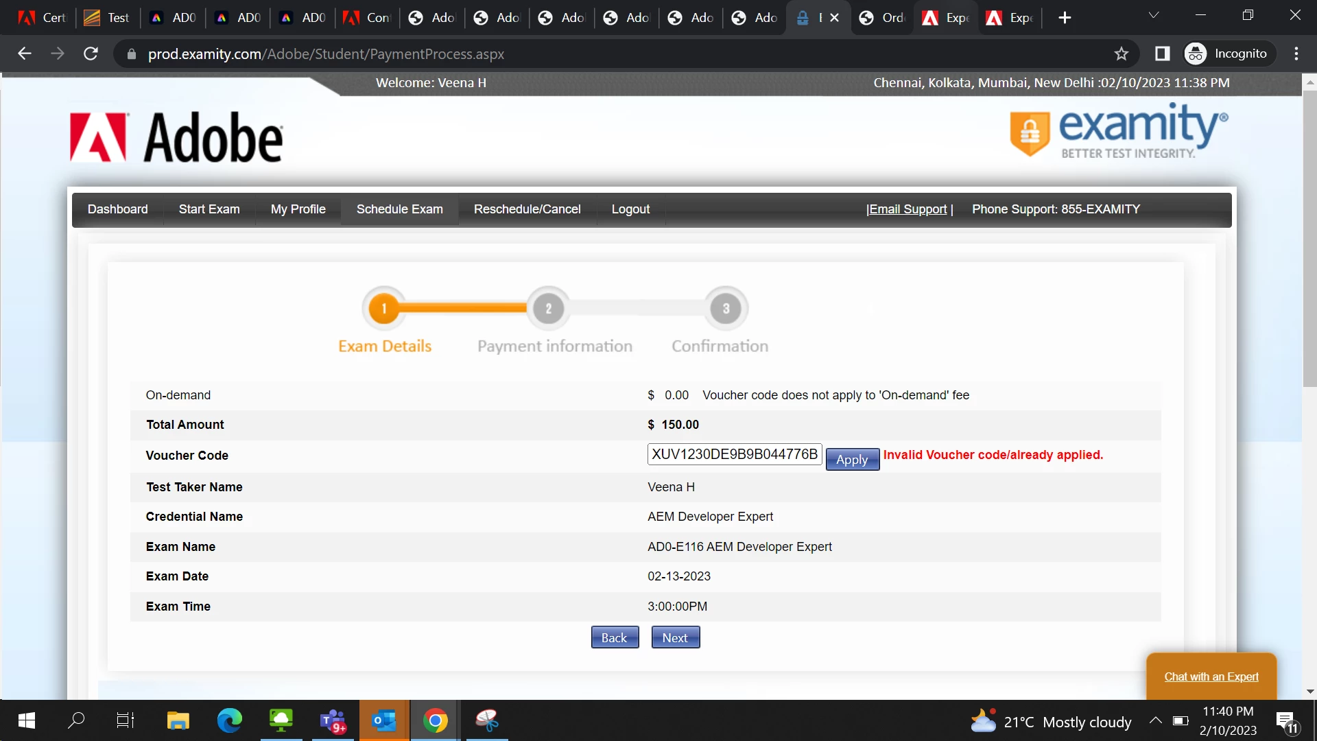
Task: Open a new tab with plus icon
Action: pos(1065,18)
